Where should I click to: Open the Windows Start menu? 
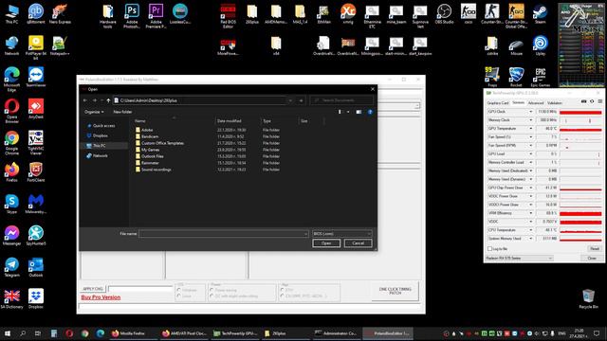point(8,332)
